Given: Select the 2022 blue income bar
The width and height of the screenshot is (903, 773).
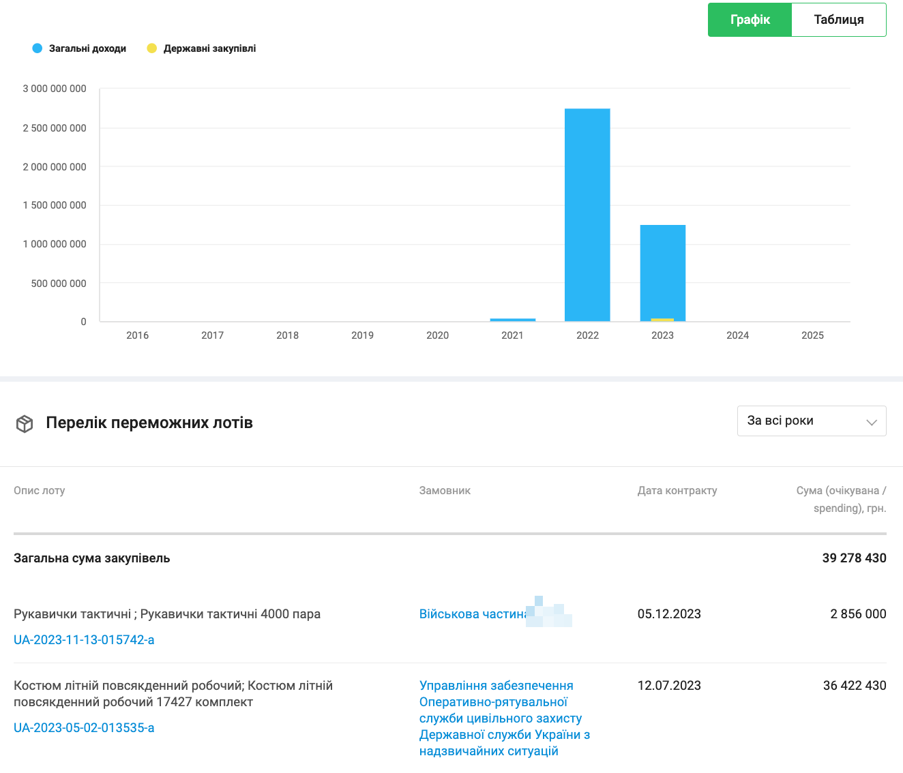Looking at the screenshot, I should pos(587,215).
